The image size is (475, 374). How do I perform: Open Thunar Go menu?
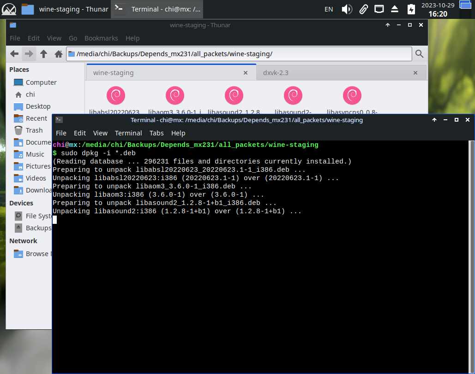(x=73, y=38)
